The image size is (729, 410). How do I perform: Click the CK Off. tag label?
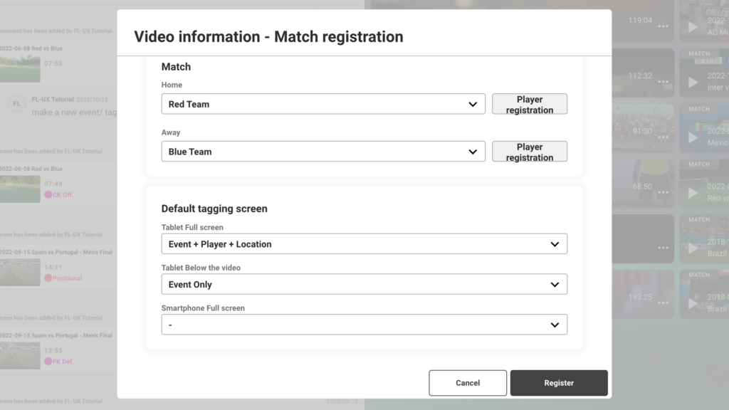tap(59, 195)
